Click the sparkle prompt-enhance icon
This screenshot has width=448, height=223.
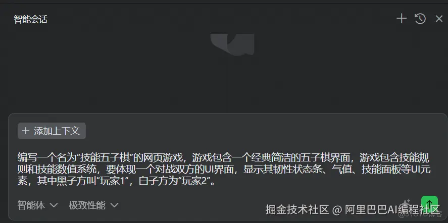coord(407,204)
